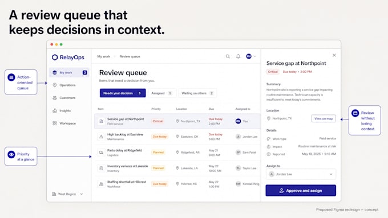Click Work type icon in Details
Viewport: 388px width, 218px height.
tap(269, 139)
